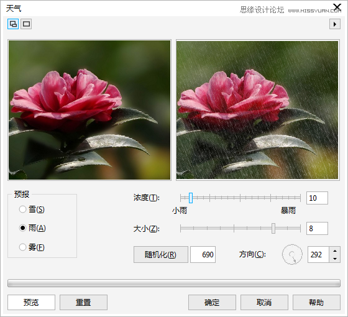The width and height of the screenshot is (348, 317).
Task: Switch to dual preview pane view
Action: 13,24
